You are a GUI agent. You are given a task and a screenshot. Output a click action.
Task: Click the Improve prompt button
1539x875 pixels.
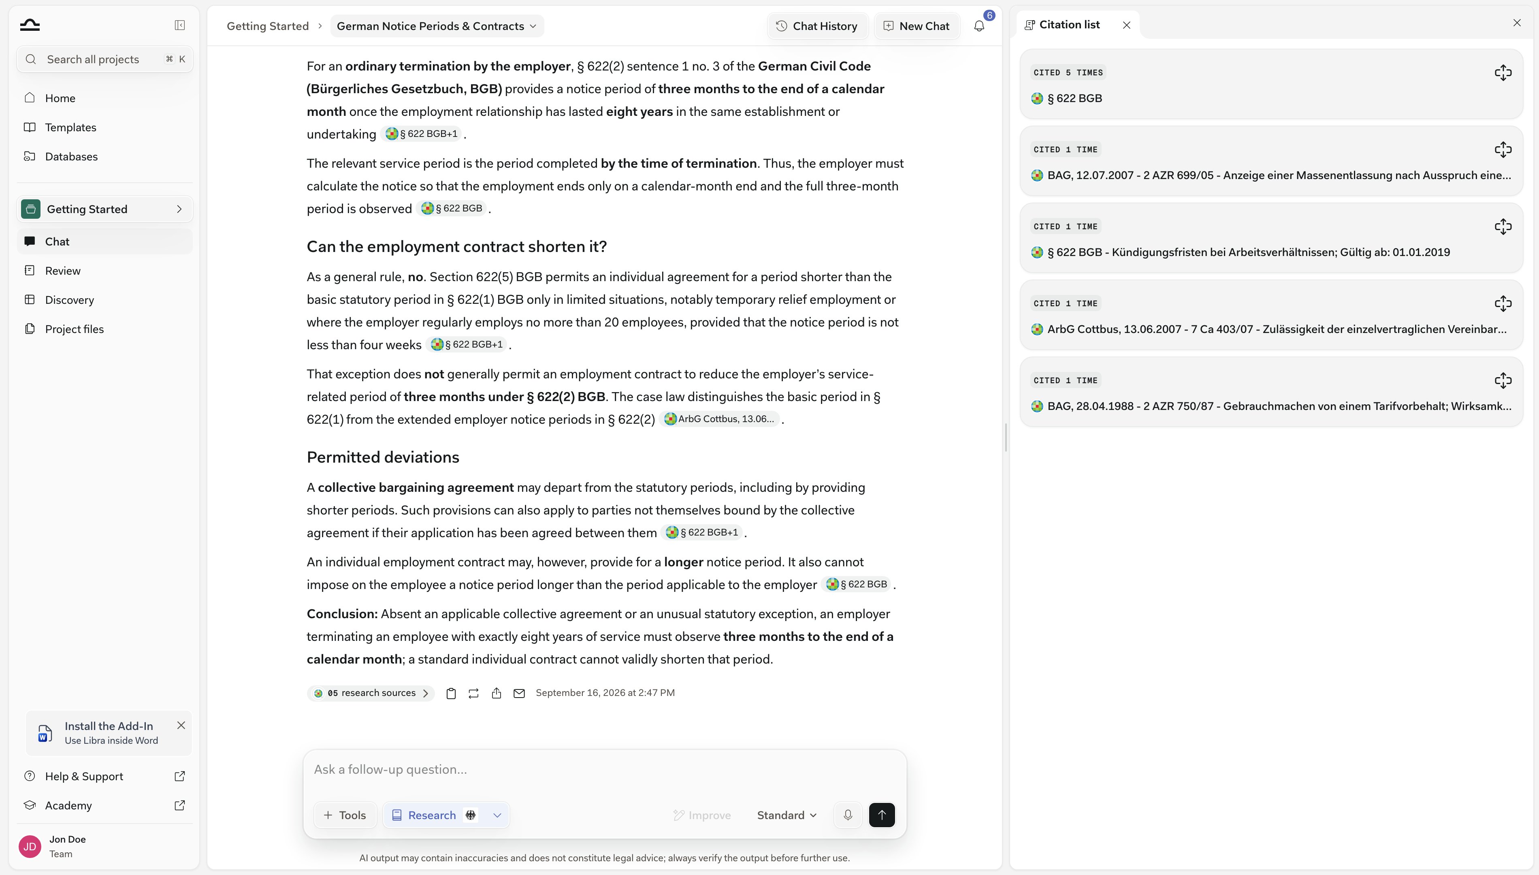click(x=701, y=815)
